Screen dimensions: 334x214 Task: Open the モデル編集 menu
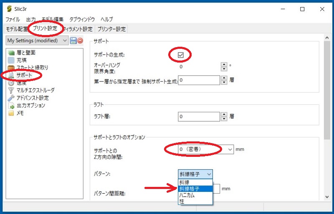pyautogui.click(x=53, y=19)
